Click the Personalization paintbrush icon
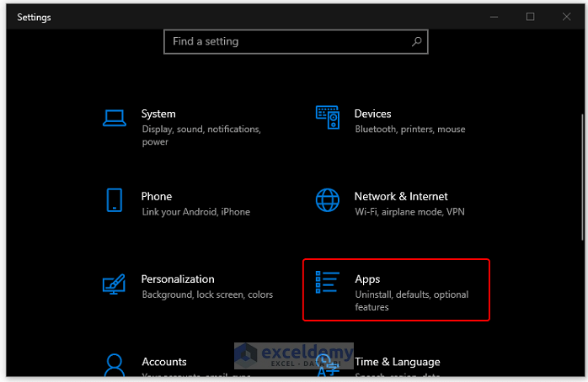The image size is (588, 382). click(x=114, y=284)
